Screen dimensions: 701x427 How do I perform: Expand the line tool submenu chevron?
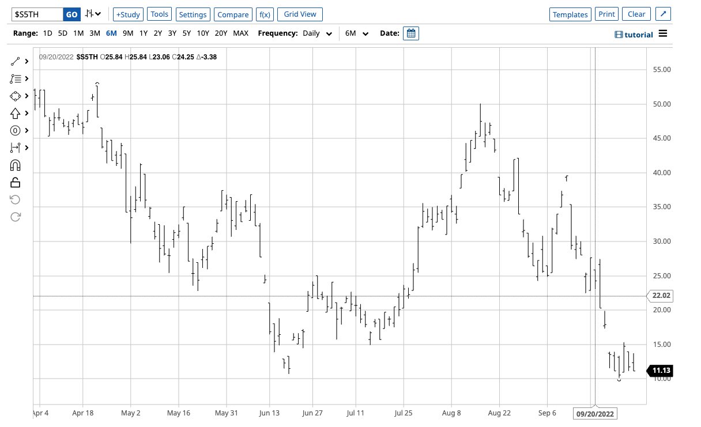27,61
